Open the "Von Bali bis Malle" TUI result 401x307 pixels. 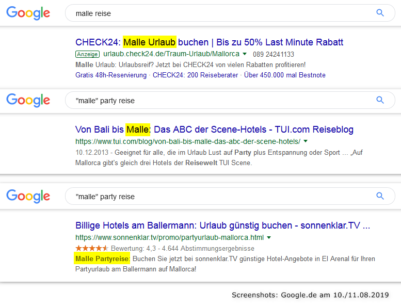tap(214, 129)
